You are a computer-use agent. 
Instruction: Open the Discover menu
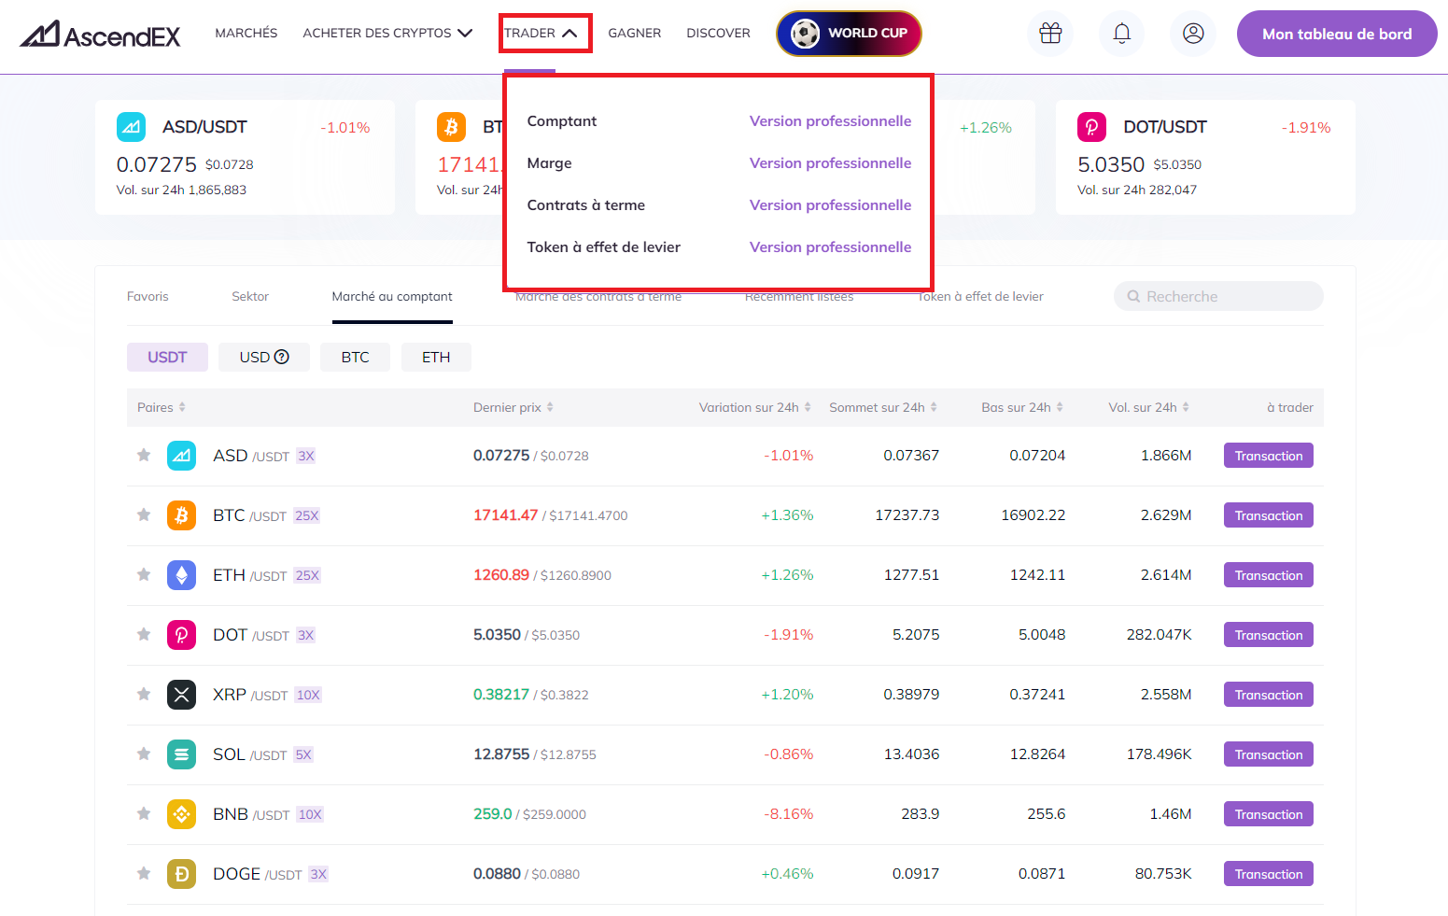coord(718,33)
